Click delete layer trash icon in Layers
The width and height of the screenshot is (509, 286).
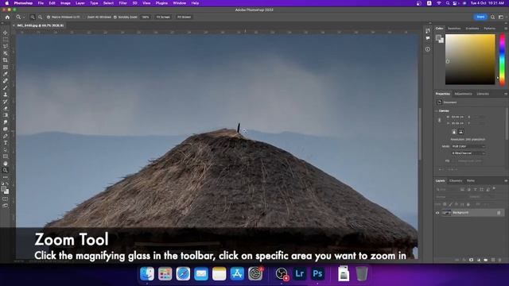(500, 260)
